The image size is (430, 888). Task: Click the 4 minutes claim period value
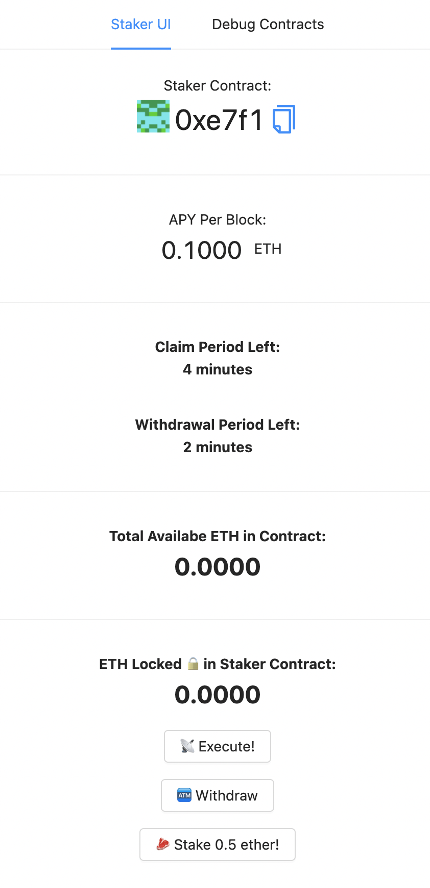tap(218, 369)
